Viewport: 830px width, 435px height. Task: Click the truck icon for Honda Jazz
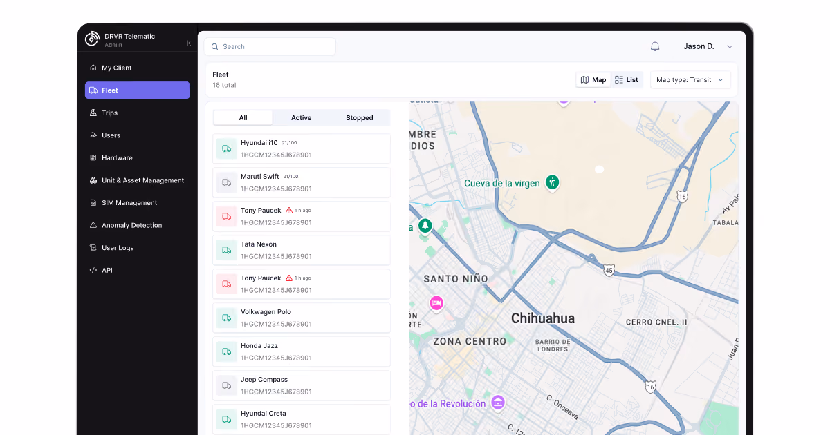coord(226,351)
